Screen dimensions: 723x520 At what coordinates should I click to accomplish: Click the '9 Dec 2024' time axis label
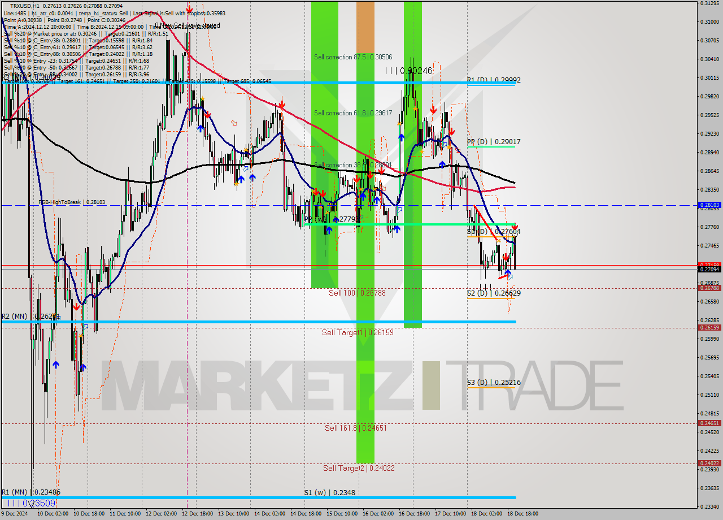tap(15, 514)
